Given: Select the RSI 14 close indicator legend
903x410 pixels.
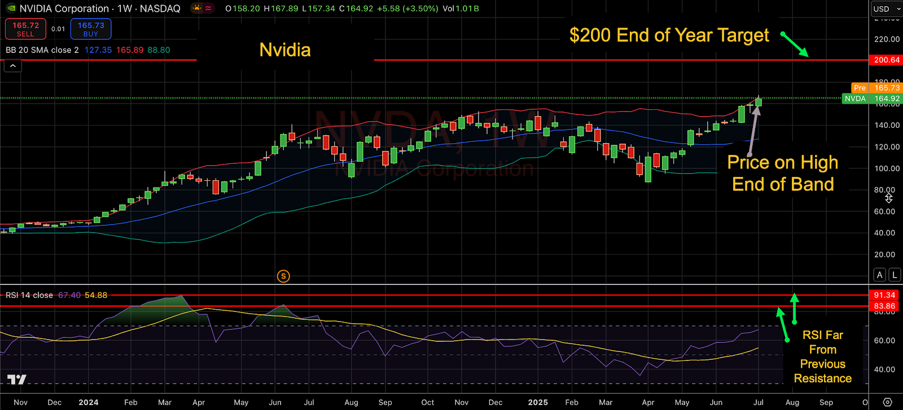Looking at the screenshot, I should pos(29,295).
